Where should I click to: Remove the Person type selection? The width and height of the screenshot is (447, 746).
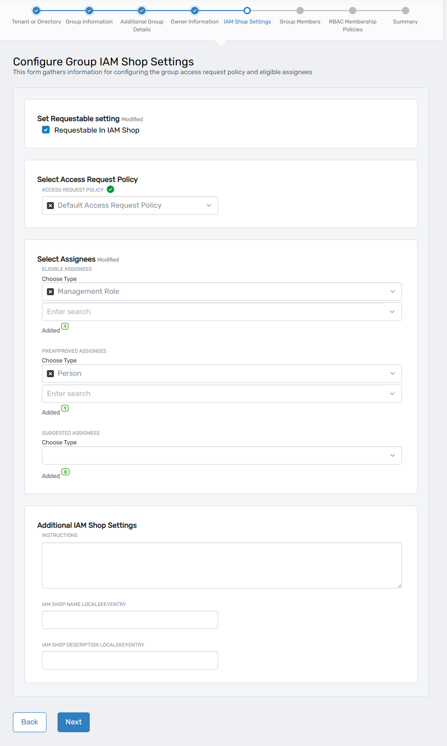(x=51, y=373)
